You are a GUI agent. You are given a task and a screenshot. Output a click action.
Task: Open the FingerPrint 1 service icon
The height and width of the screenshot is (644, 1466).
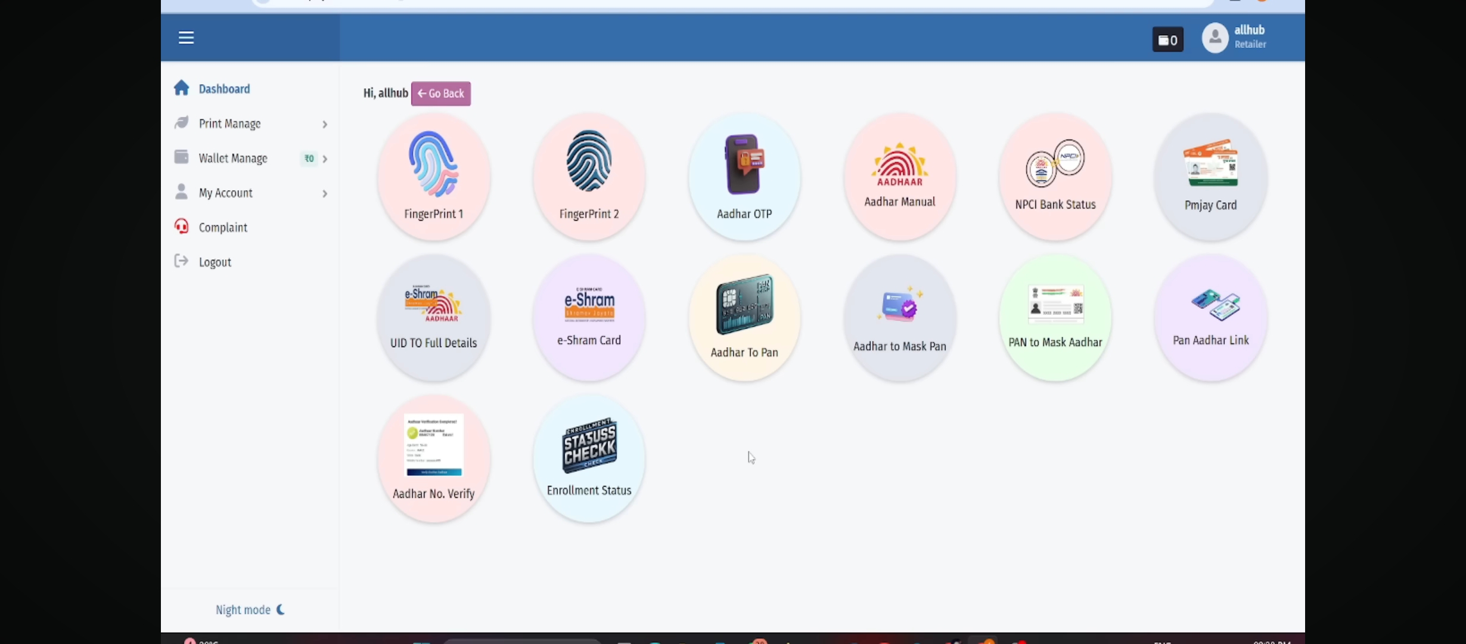click(433, 177)
